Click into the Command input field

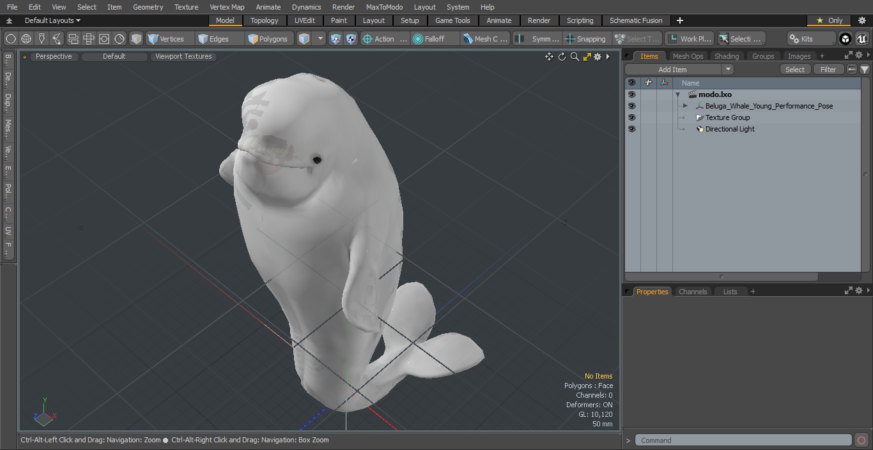pos(743,440)
